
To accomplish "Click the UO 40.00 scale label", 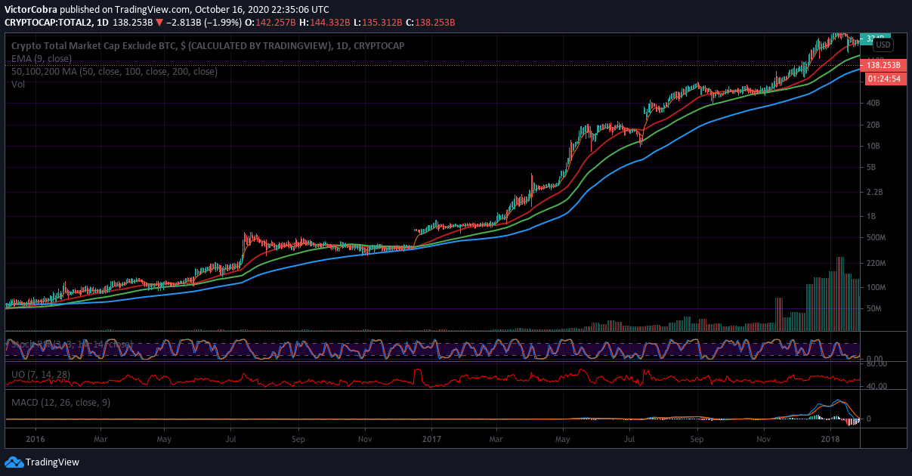I will tap(876, 386).
